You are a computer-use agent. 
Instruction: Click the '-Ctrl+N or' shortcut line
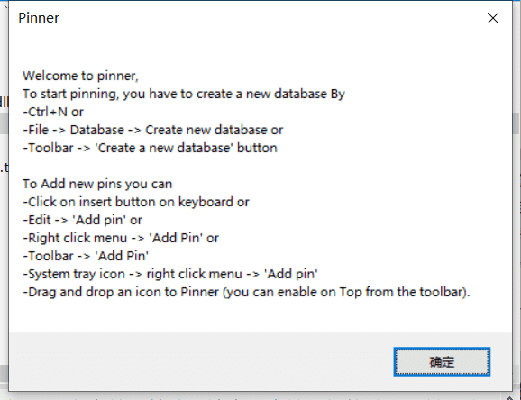(x=53, y=112)
